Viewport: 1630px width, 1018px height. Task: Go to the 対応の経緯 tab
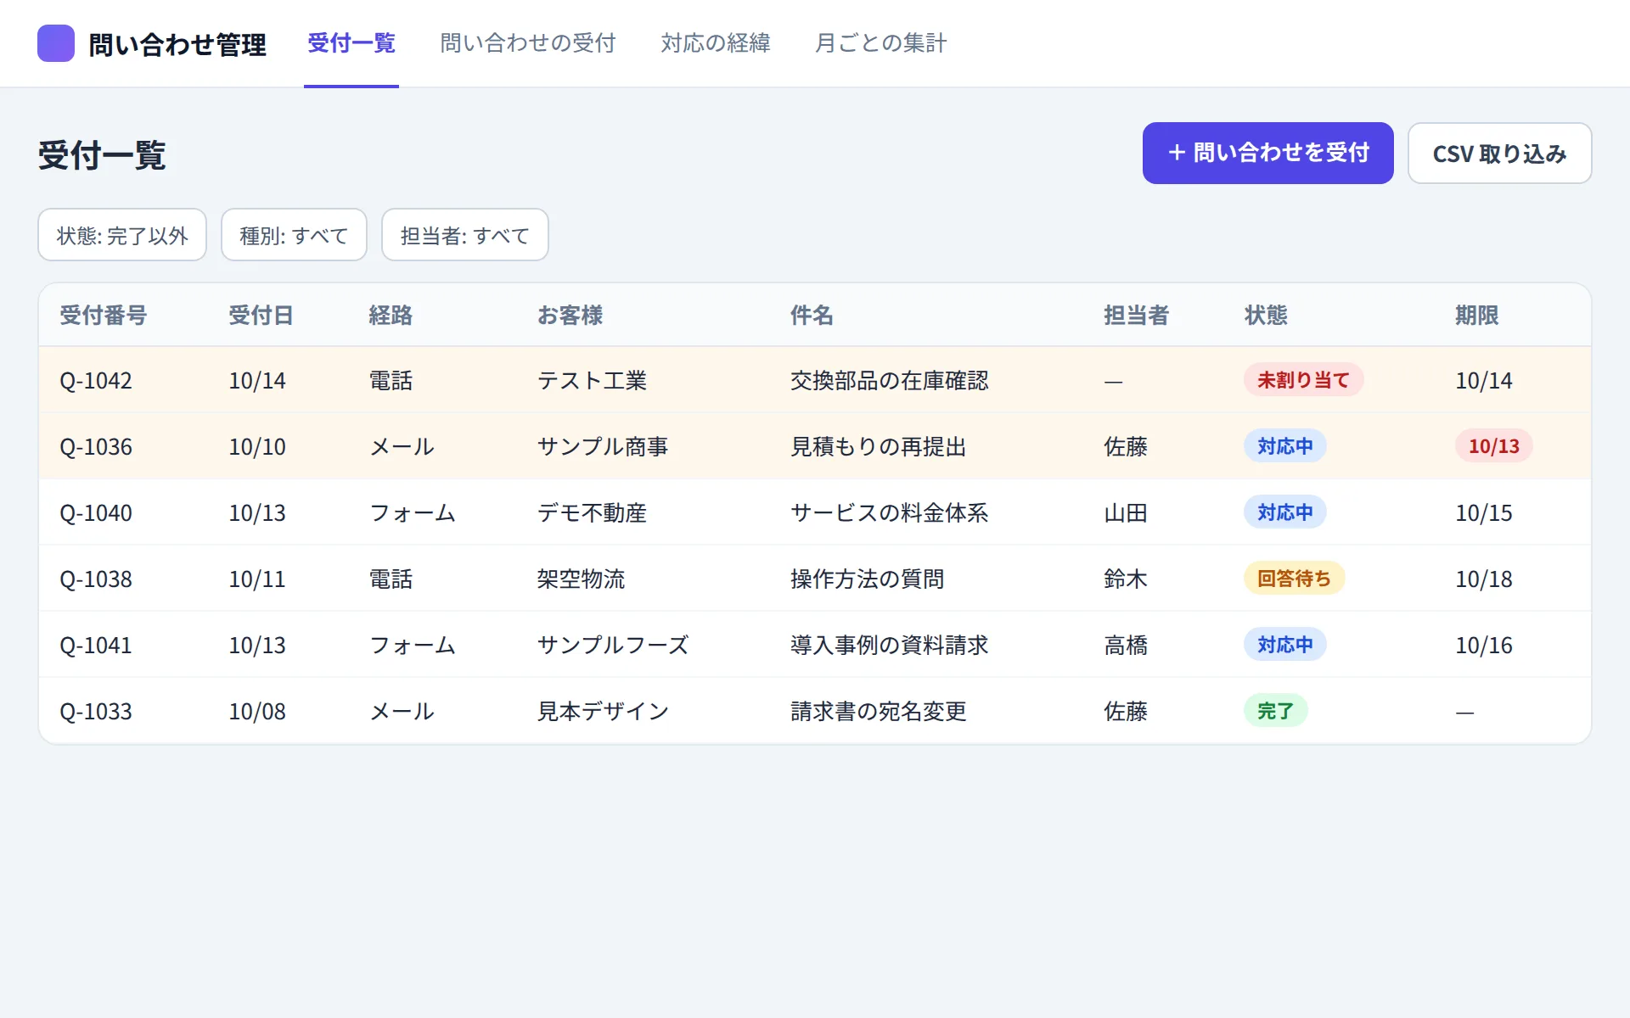point(716,43)
